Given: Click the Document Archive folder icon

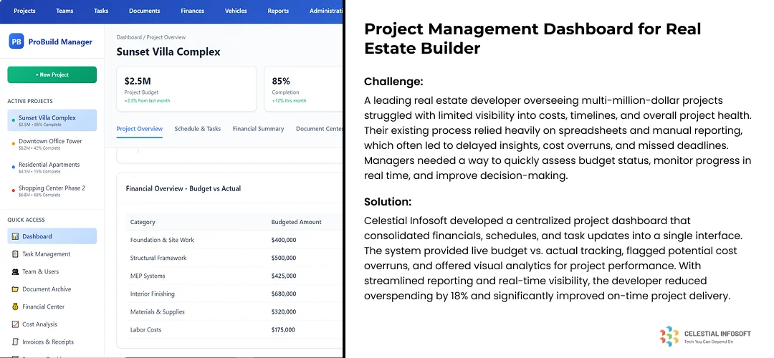Looking at the screenshot, I should click(x=15, y=289).
